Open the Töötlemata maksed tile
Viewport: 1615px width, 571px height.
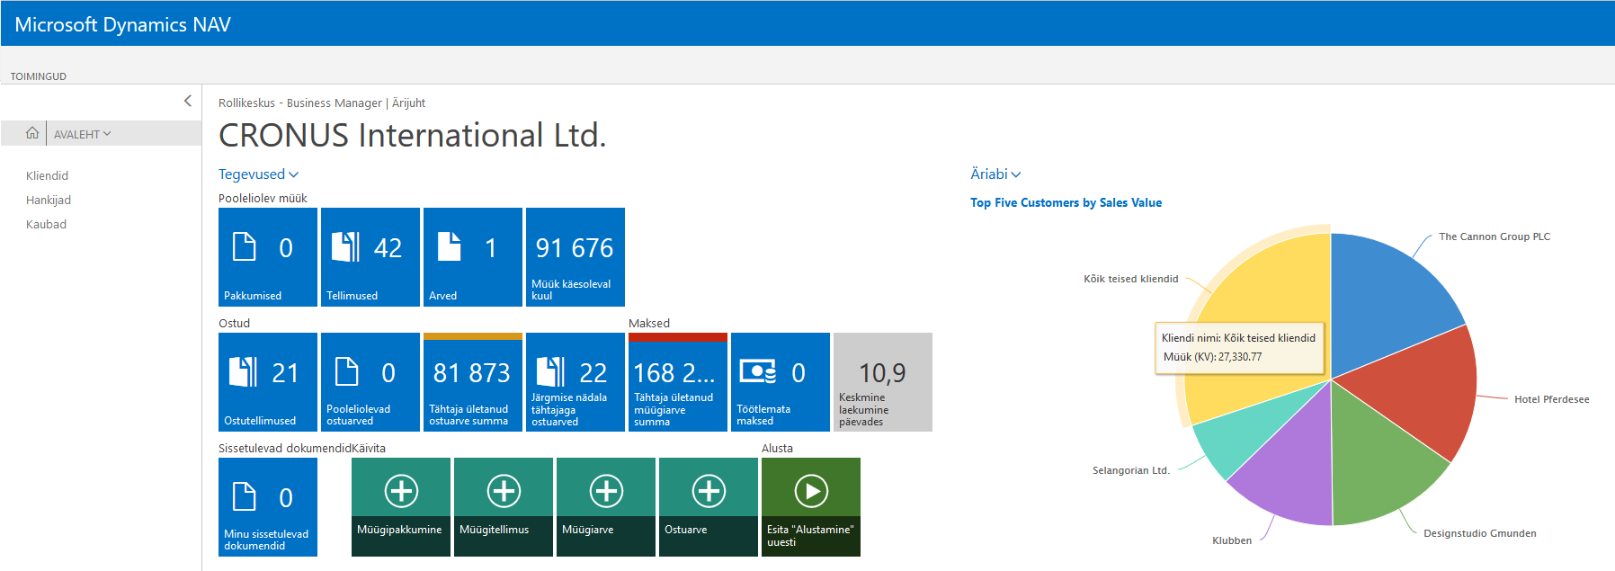click(x=781, y=382)
